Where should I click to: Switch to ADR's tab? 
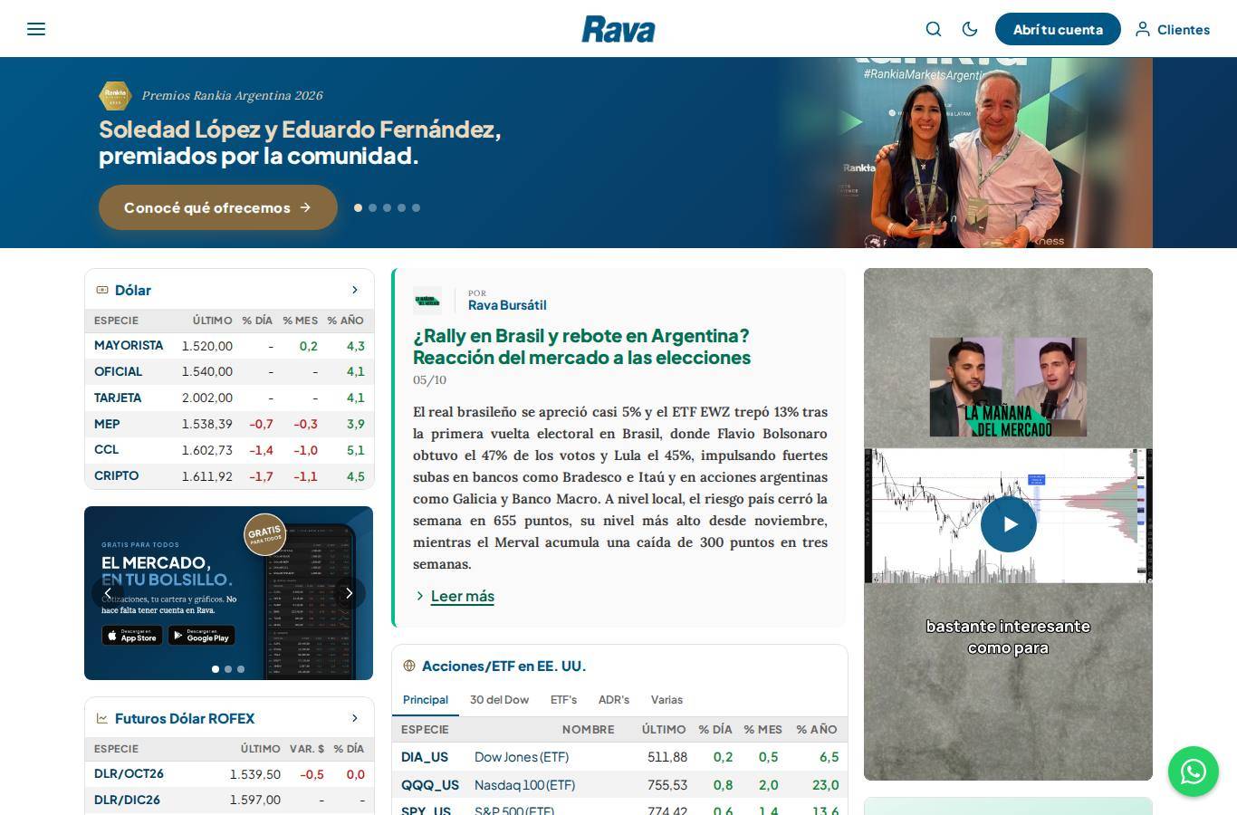[x=614, y=700]
